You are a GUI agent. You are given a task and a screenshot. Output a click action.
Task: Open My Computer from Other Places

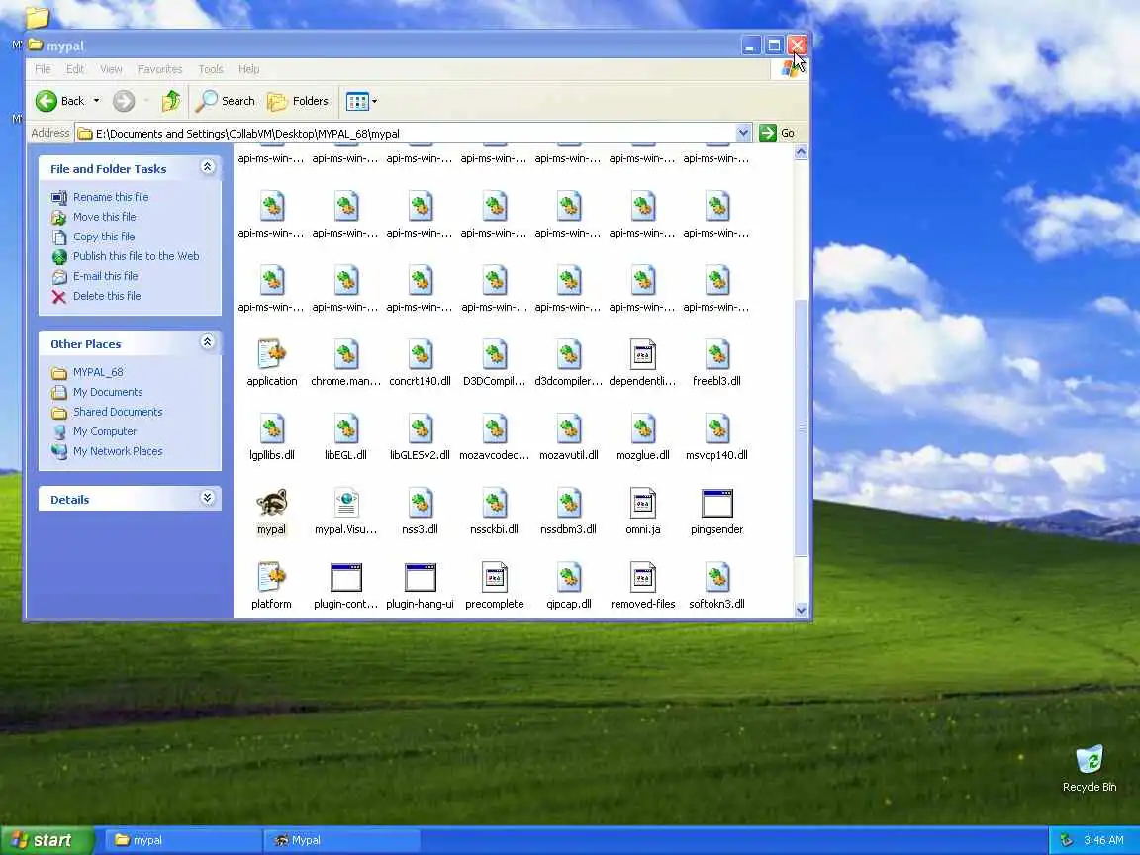(105, 431)
